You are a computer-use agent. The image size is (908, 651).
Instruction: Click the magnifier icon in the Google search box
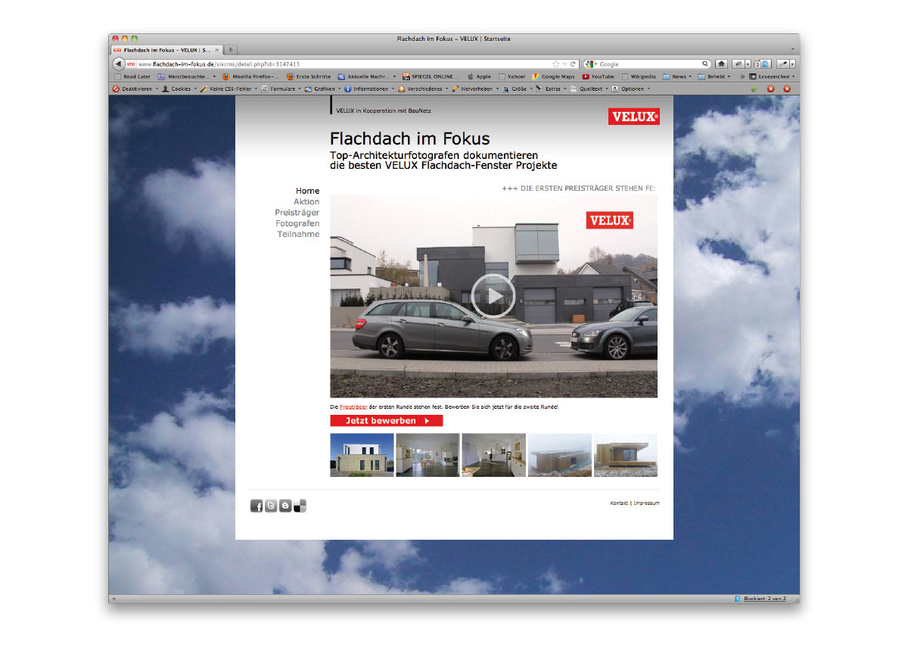coord(706,64)
